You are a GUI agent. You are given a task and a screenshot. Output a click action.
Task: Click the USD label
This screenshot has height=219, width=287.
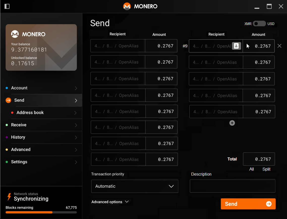[x=271, y=24]
